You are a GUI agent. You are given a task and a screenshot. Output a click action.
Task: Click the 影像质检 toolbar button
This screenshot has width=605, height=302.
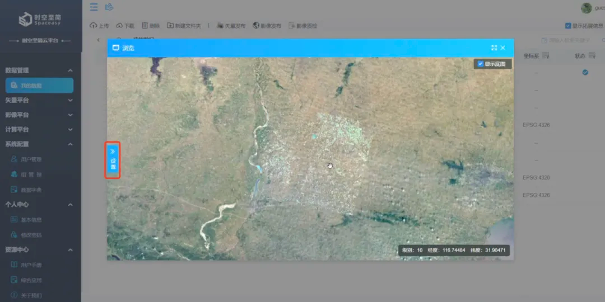pyautogui.click(x=303, y=26)
